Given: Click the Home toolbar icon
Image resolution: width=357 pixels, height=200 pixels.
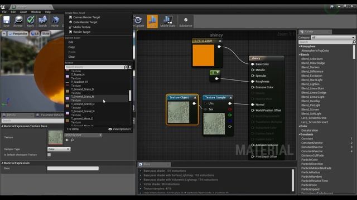Looking at the screenshot, I should pos(55,21).
